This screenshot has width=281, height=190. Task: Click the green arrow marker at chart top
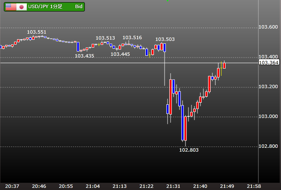point(168,1)
